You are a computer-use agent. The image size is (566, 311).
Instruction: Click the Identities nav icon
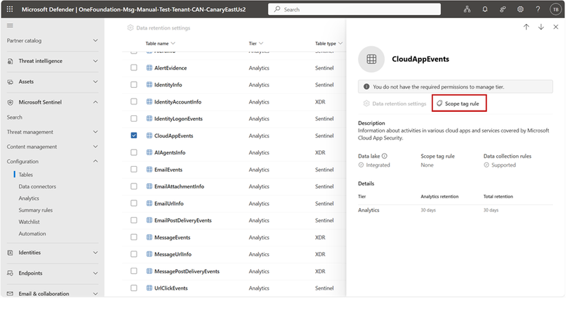pos(10,253)
